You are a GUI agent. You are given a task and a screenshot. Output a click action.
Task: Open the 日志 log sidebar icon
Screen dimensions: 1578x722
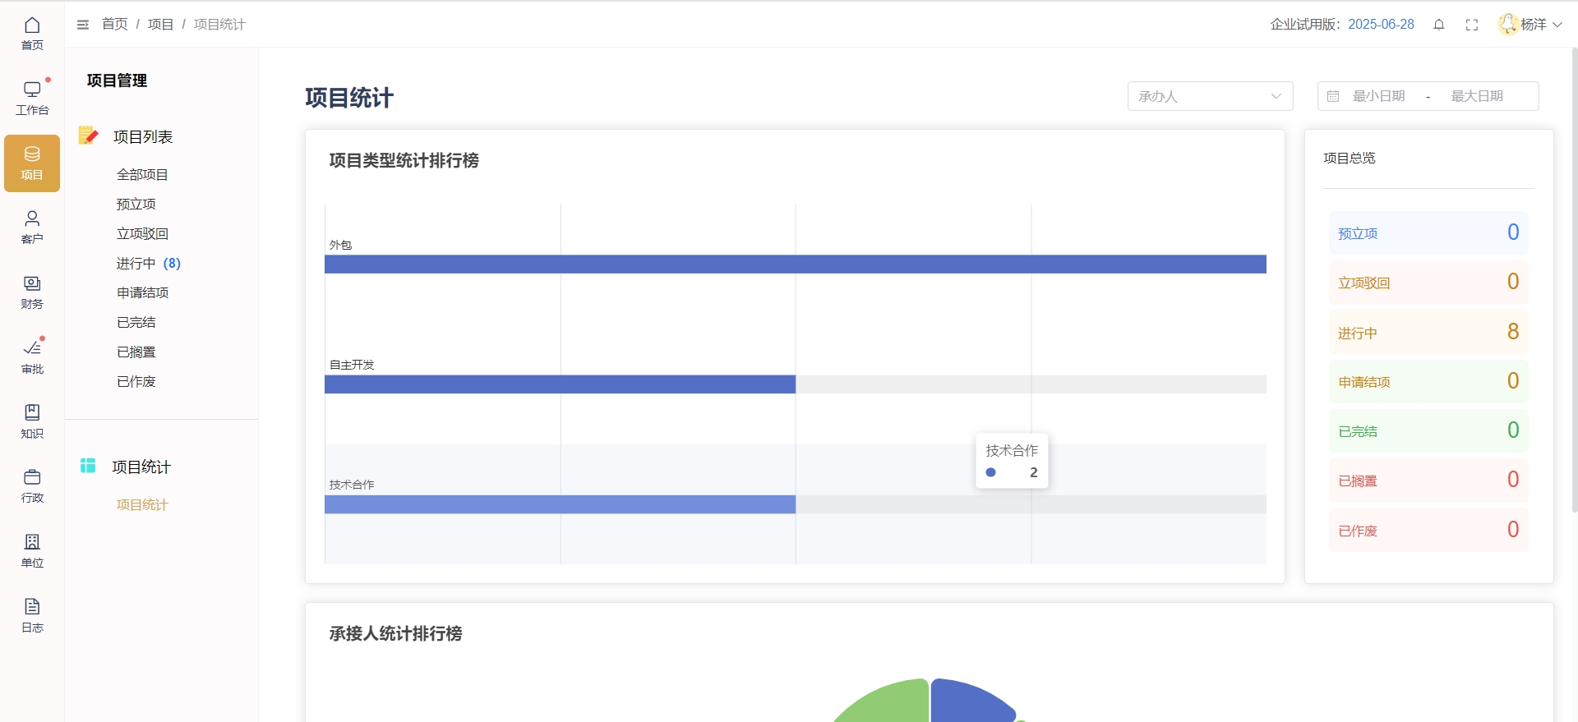tap(32, 615)
